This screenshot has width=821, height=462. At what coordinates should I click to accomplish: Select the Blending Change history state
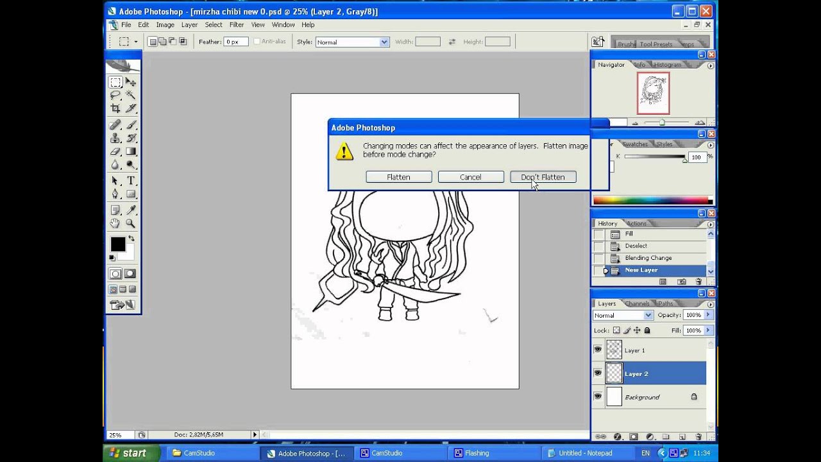coord(648,258)
